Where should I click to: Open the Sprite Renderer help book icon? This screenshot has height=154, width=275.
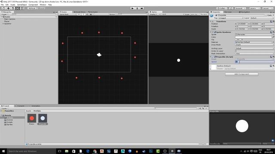point(271,32)
